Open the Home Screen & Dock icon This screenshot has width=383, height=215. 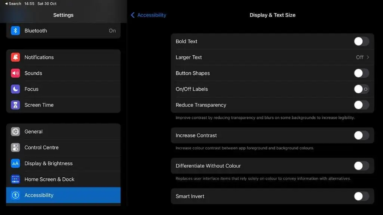[15, 179]
